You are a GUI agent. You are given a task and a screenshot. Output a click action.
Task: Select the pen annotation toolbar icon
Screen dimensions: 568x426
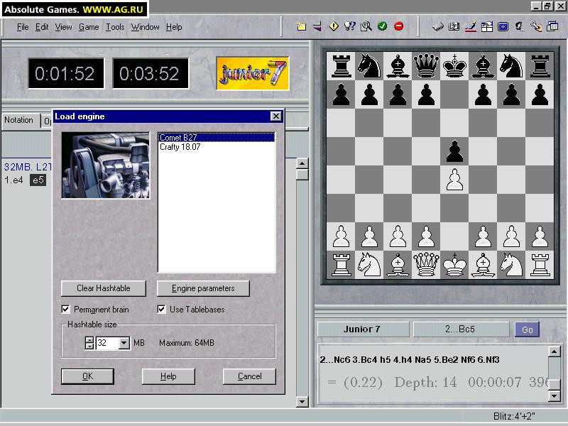click(x=471, y=26)
